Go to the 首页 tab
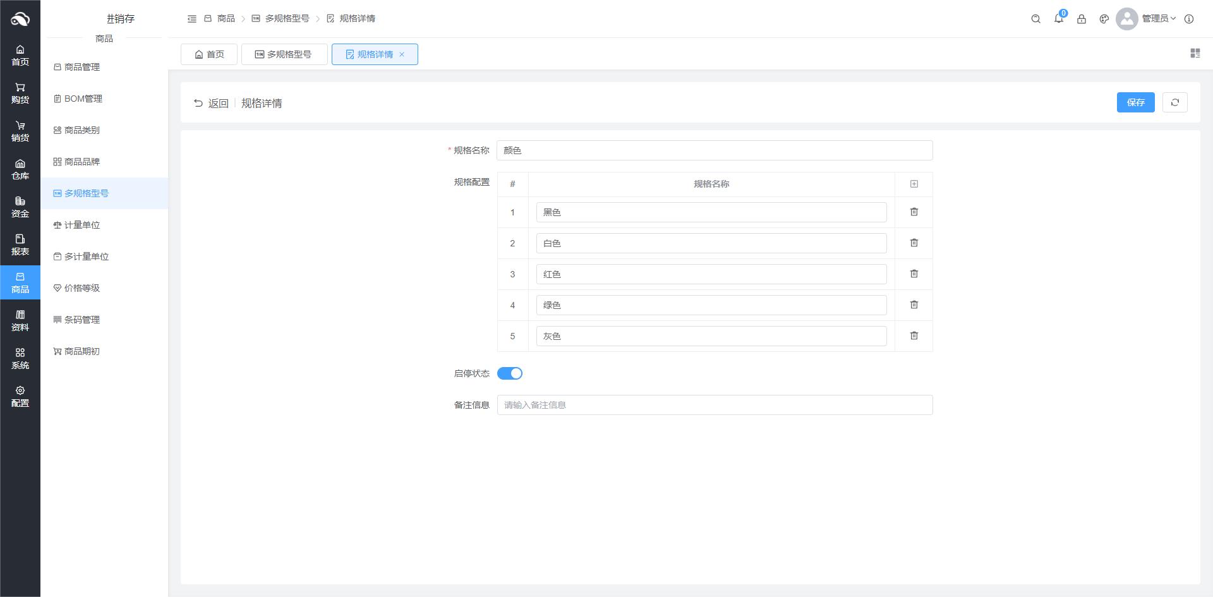 click(209, 54)
